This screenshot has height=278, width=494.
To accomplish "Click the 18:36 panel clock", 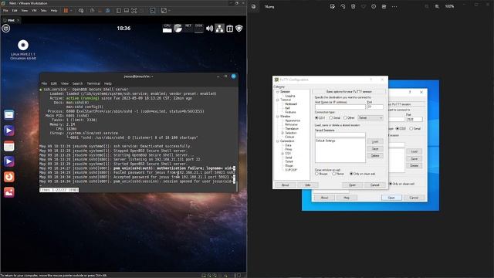I will (x=123, y=28).
